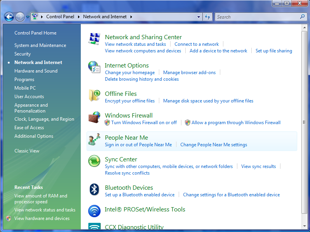Expand the arrow after Network and Internet breadcrumb
Screen dimensions: 310x232
click(x=131, y=17)
